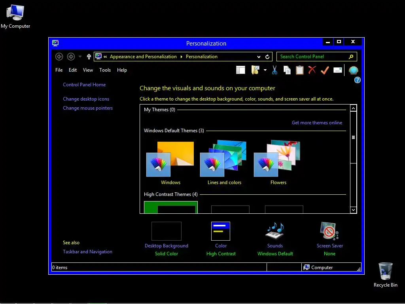
Task: Click theme list scroll down arrow
Action: (353, 210)
